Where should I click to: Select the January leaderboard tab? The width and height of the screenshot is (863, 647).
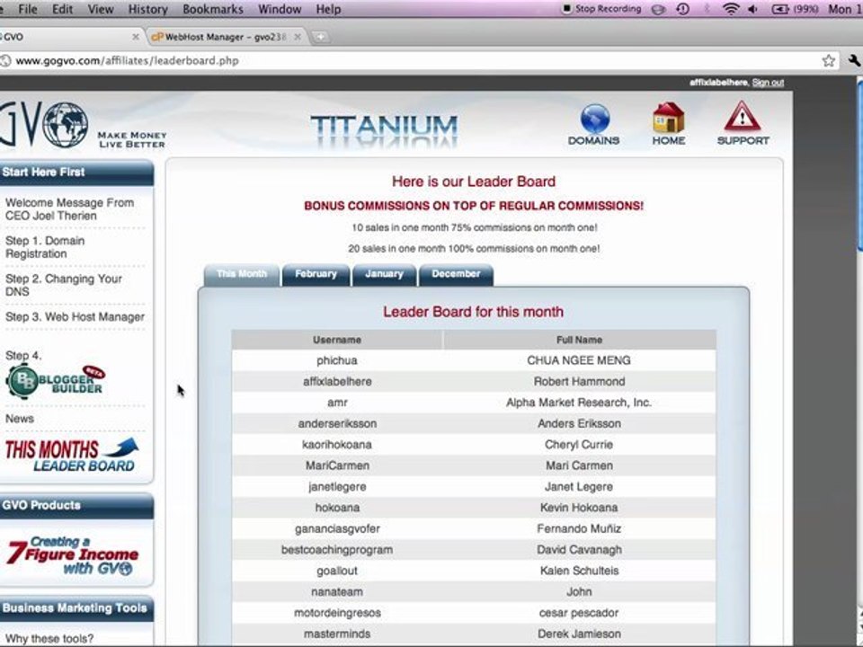[384, 274]
